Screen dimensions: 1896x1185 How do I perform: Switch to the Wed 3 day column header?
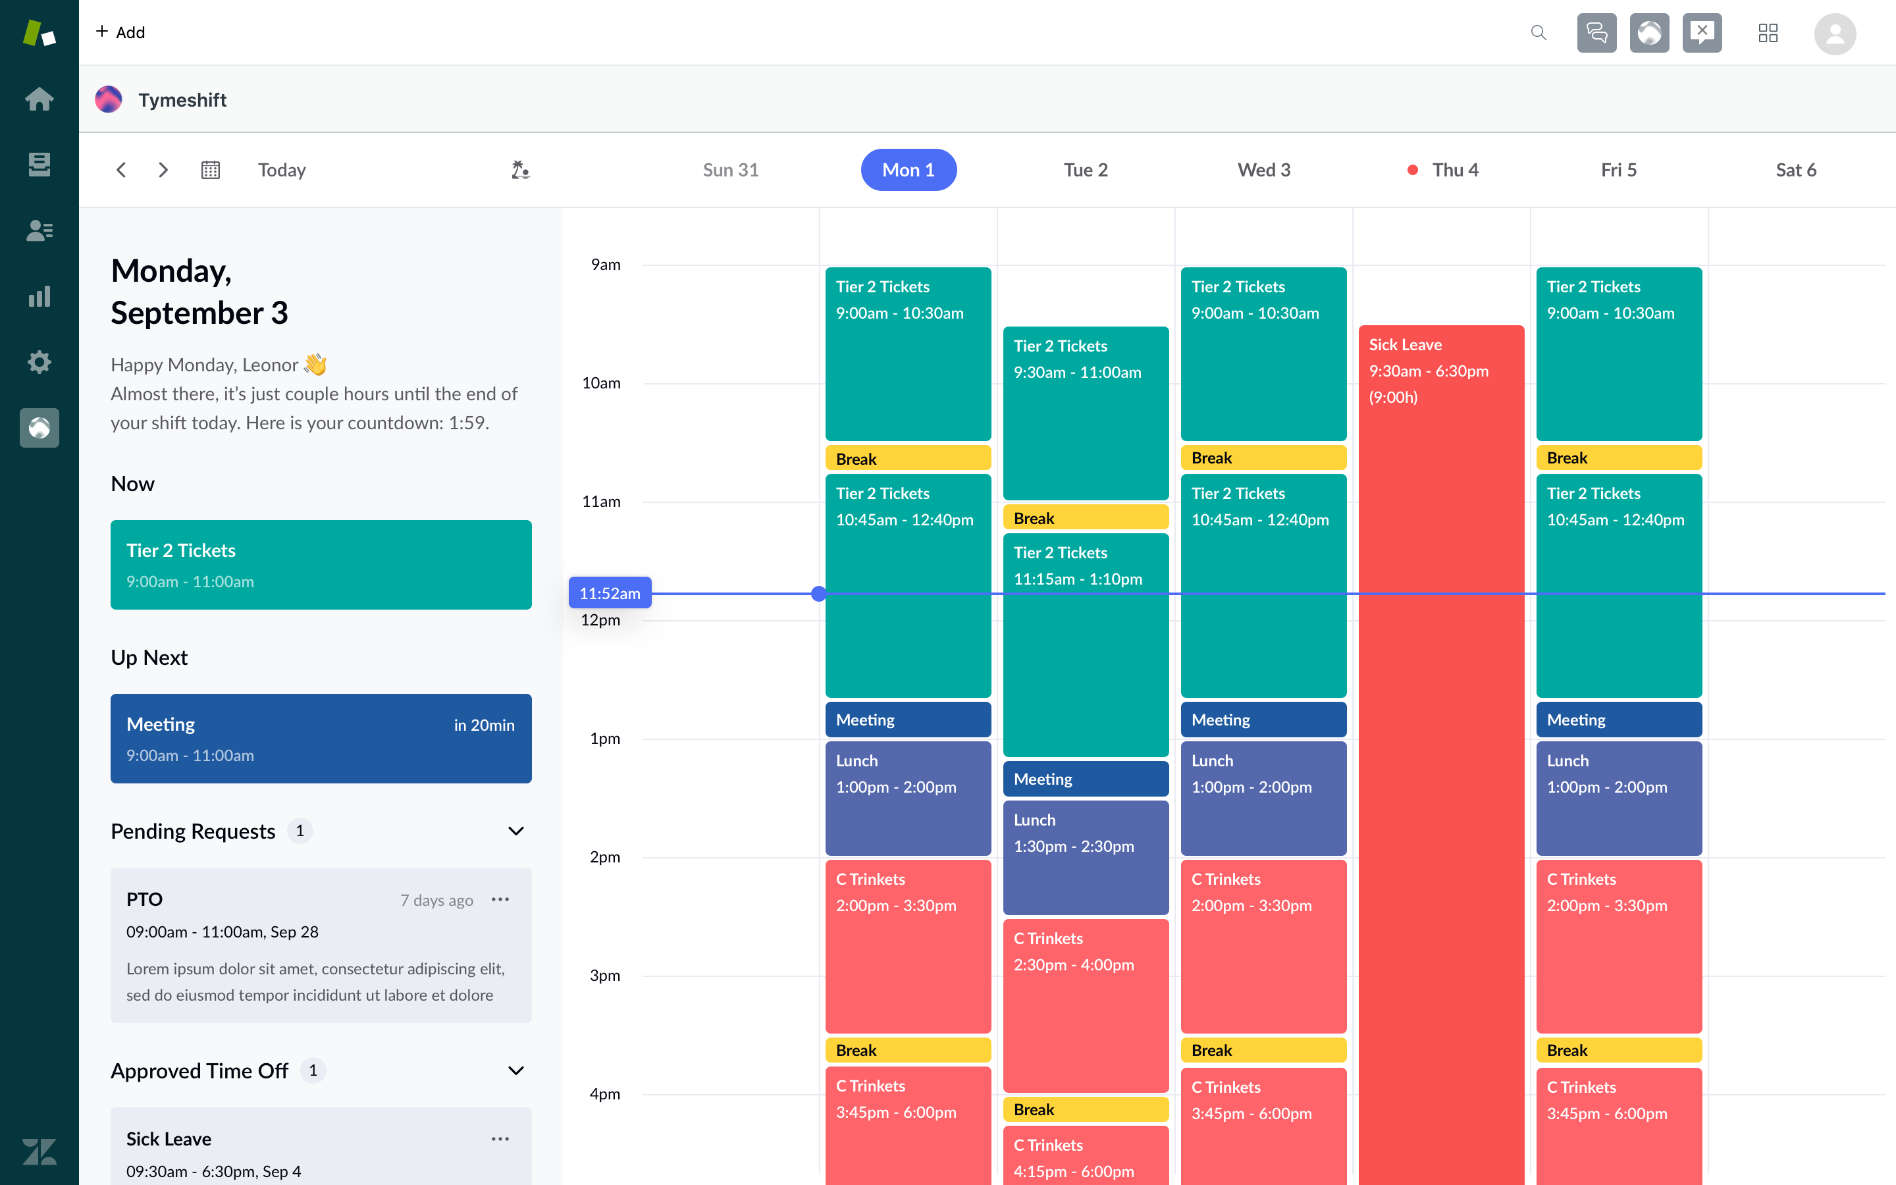pos(1264,169)
